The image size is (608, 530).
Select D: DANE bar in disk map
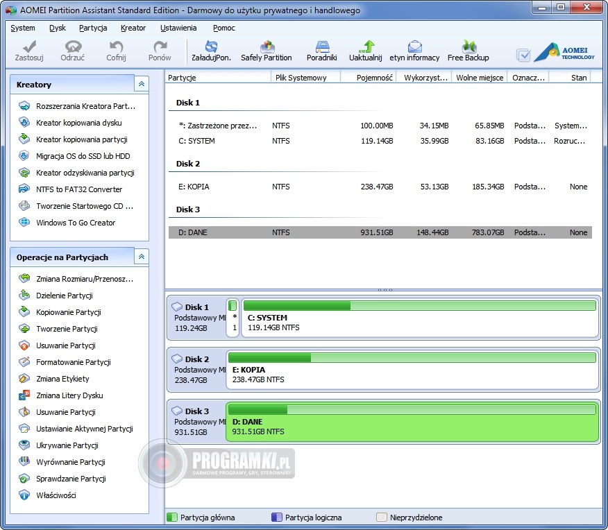(x=412, y=422)
